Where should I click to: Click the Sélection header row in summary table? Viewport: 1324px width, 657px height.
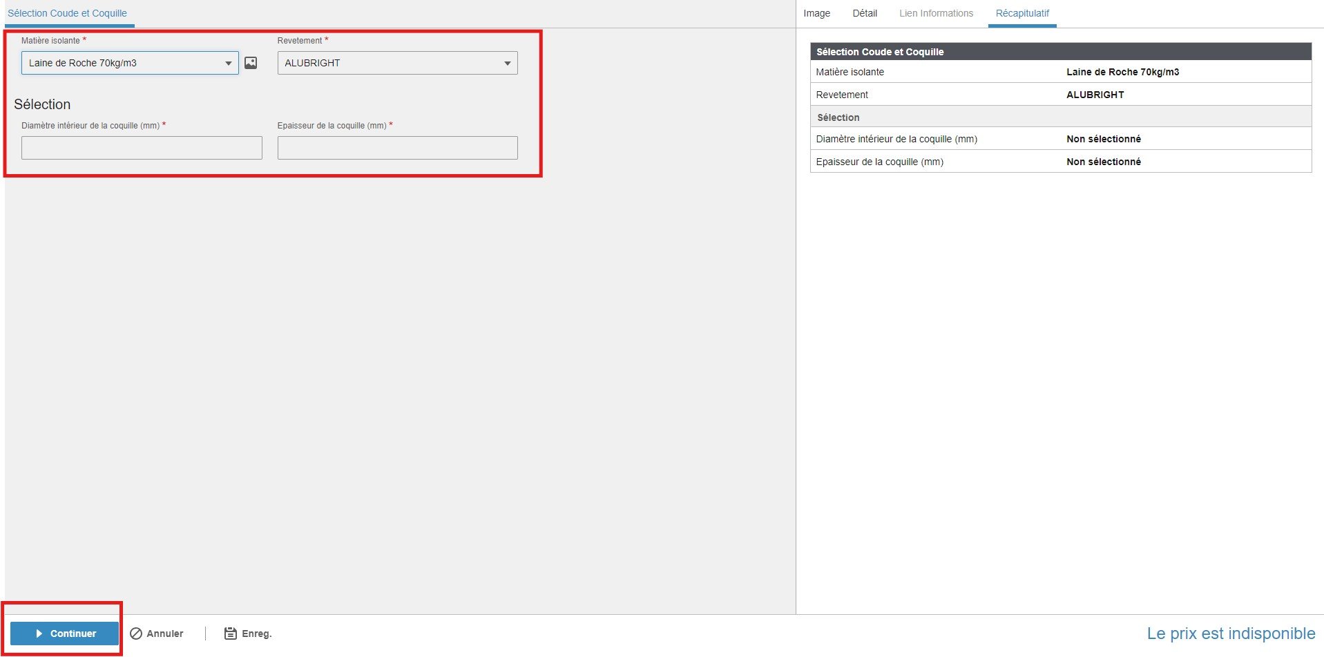[x=838, y=117]
